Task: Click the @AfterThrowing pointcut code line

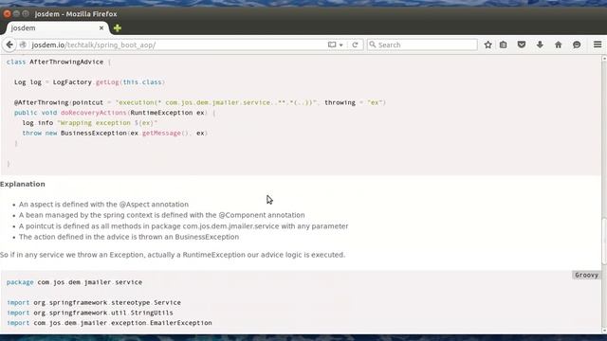Action: tap(200, 102)
